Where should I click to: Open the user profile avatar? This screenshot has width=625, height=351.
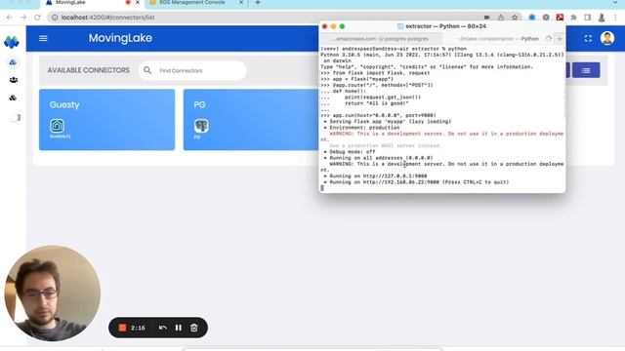coord(607,38)
